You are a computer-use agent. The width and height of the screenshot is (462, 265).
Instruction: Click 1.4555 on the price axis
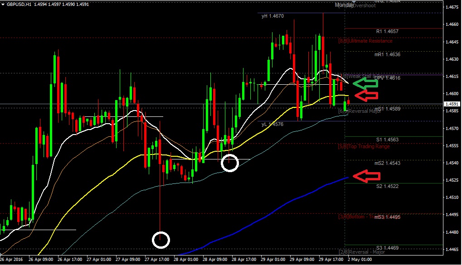point(452,145)
